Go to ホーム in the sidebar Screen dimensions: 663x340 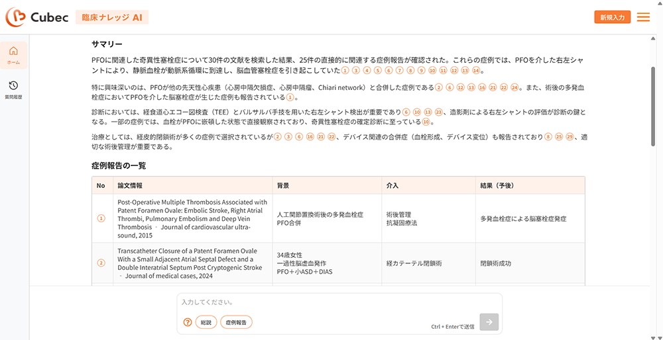tap(13, 55)
